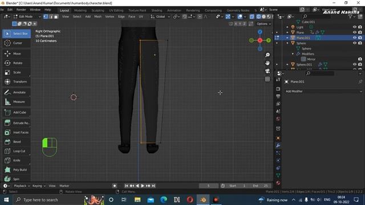365x205 pixels.
Task: Open Microsoft Edge from the taskbar
Action: pyautogui.click(x=164, y=200)
